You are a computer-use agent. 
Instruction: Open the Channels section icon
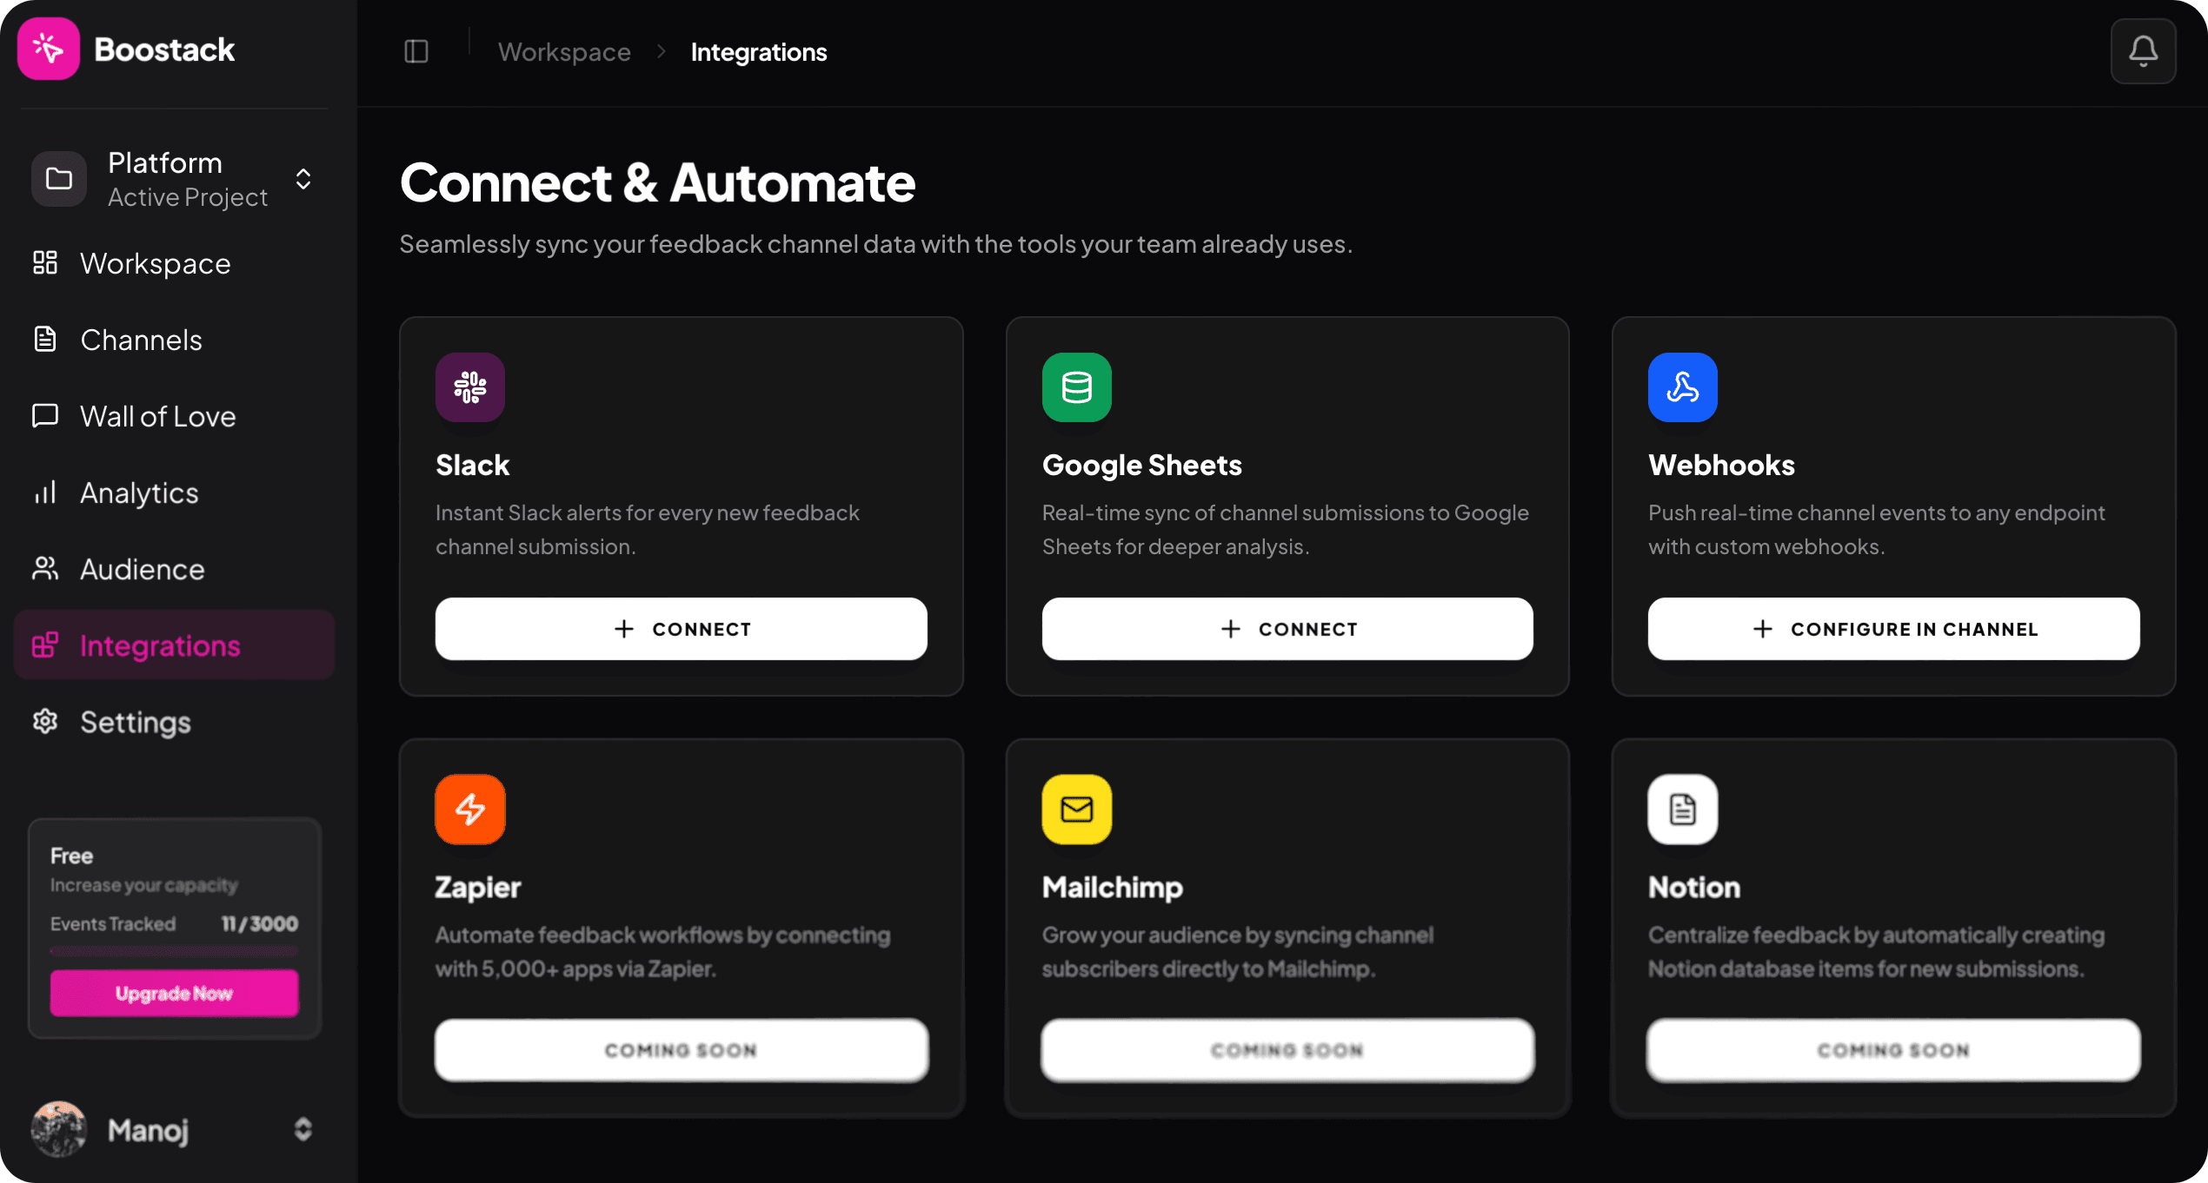click(x=44, y=339)
